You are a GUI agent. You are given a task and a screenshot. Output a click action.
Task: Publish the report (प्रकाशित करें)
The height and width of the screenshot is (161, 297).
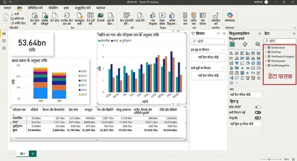(x=216, y=19)
